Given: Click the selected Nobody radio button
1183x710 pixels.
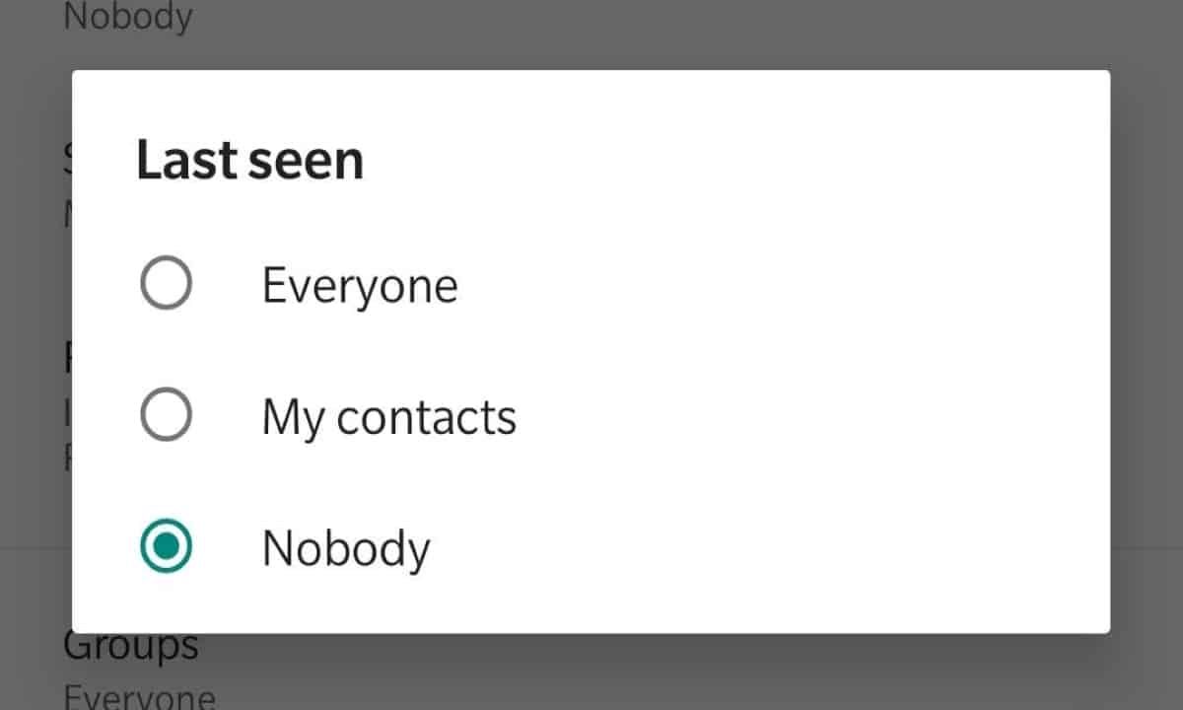Looking at the screenshot, I should pyautogui.click(x=166, y=547).
